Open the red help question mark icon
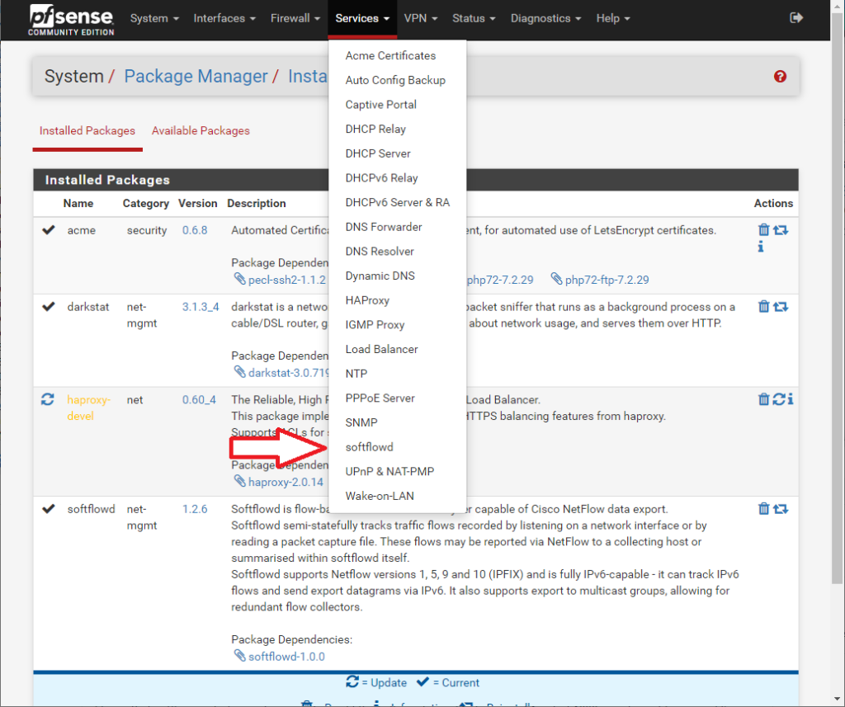Screen dimensions: 845x707 pos(780,77)
